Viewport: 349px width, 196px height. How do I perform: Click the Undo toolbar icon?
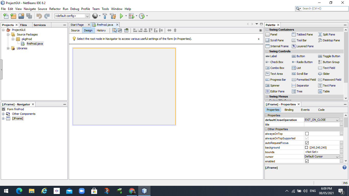pyautogui.click(x=39, y=16)
